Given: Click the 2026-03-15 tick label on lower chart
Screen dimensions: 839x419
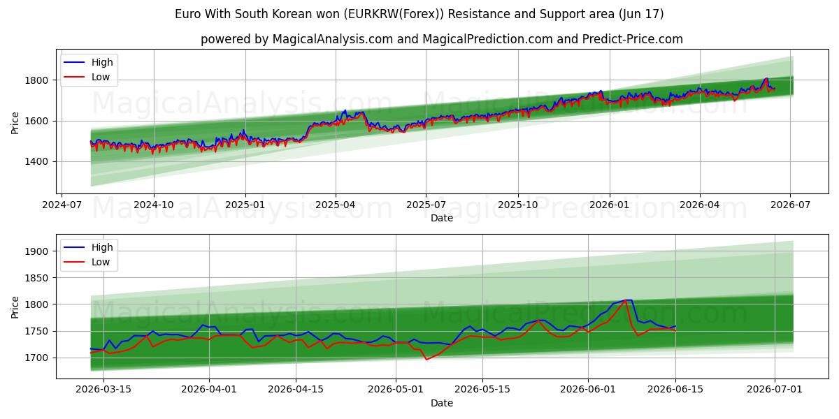Looking at the screenshot, I should point(103,390).
